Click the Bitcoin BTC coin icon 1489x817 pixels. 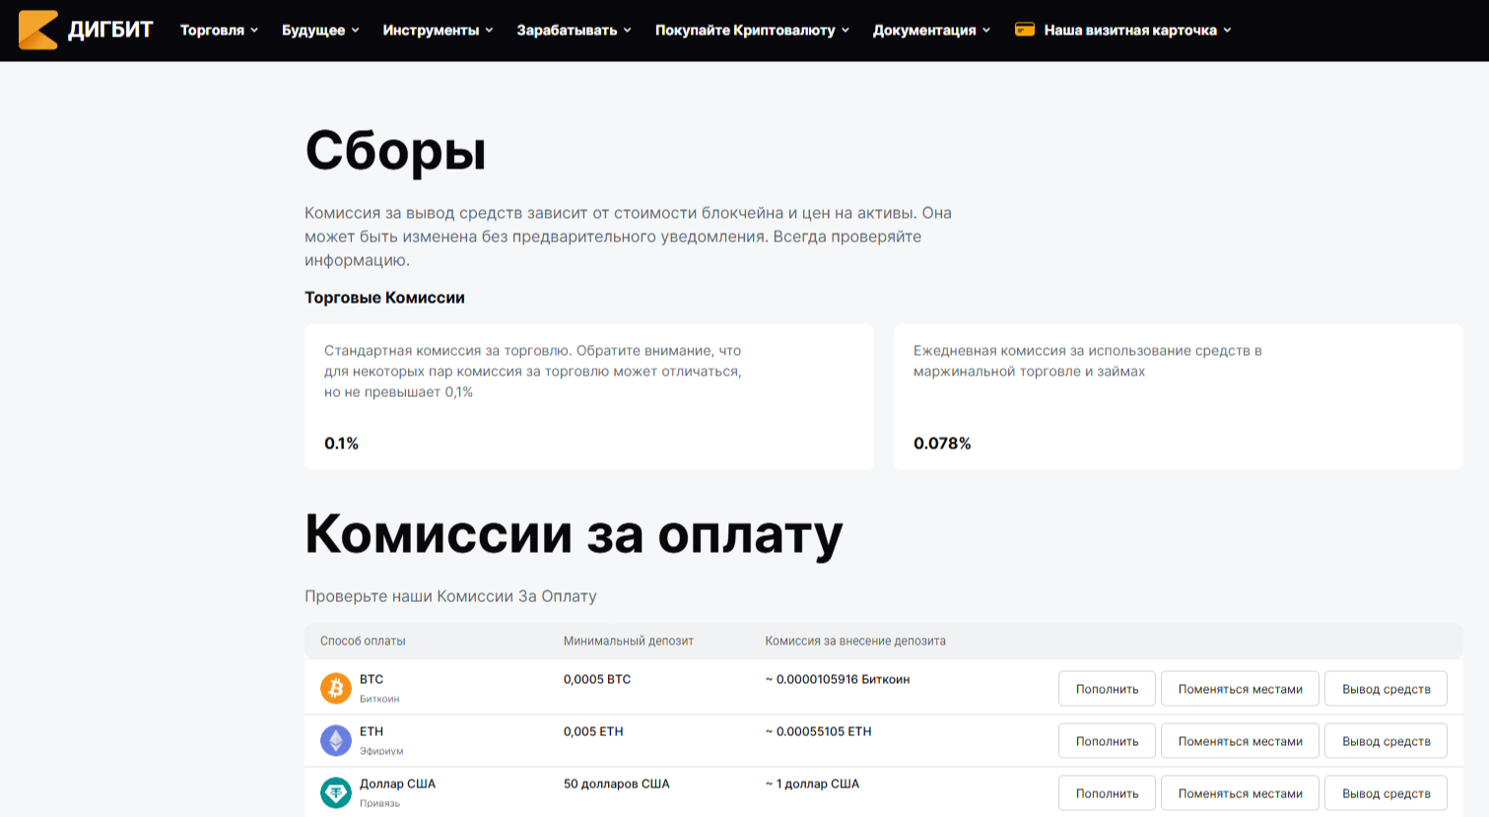tap(336, 688)
